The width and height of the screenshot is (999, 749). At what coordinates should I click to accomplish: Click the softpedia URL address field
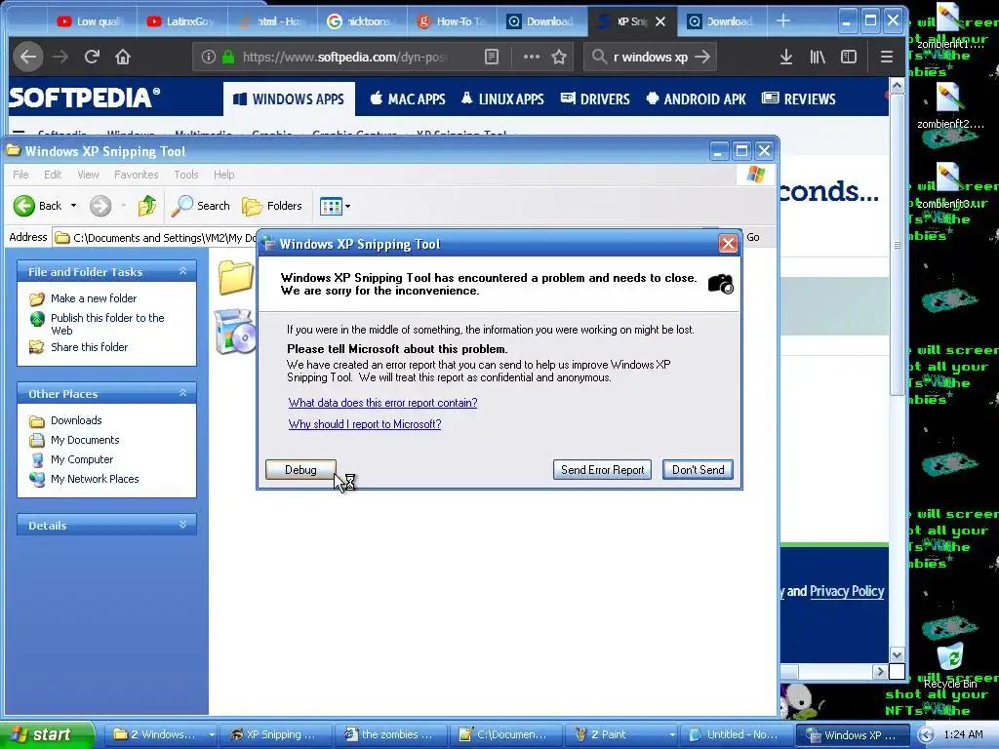(x=344, y=57)
